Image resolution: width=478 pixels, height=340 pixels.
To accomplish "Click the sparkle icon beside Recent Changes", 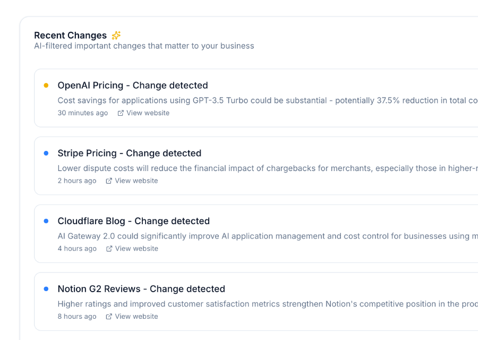I will coord(116,36).
